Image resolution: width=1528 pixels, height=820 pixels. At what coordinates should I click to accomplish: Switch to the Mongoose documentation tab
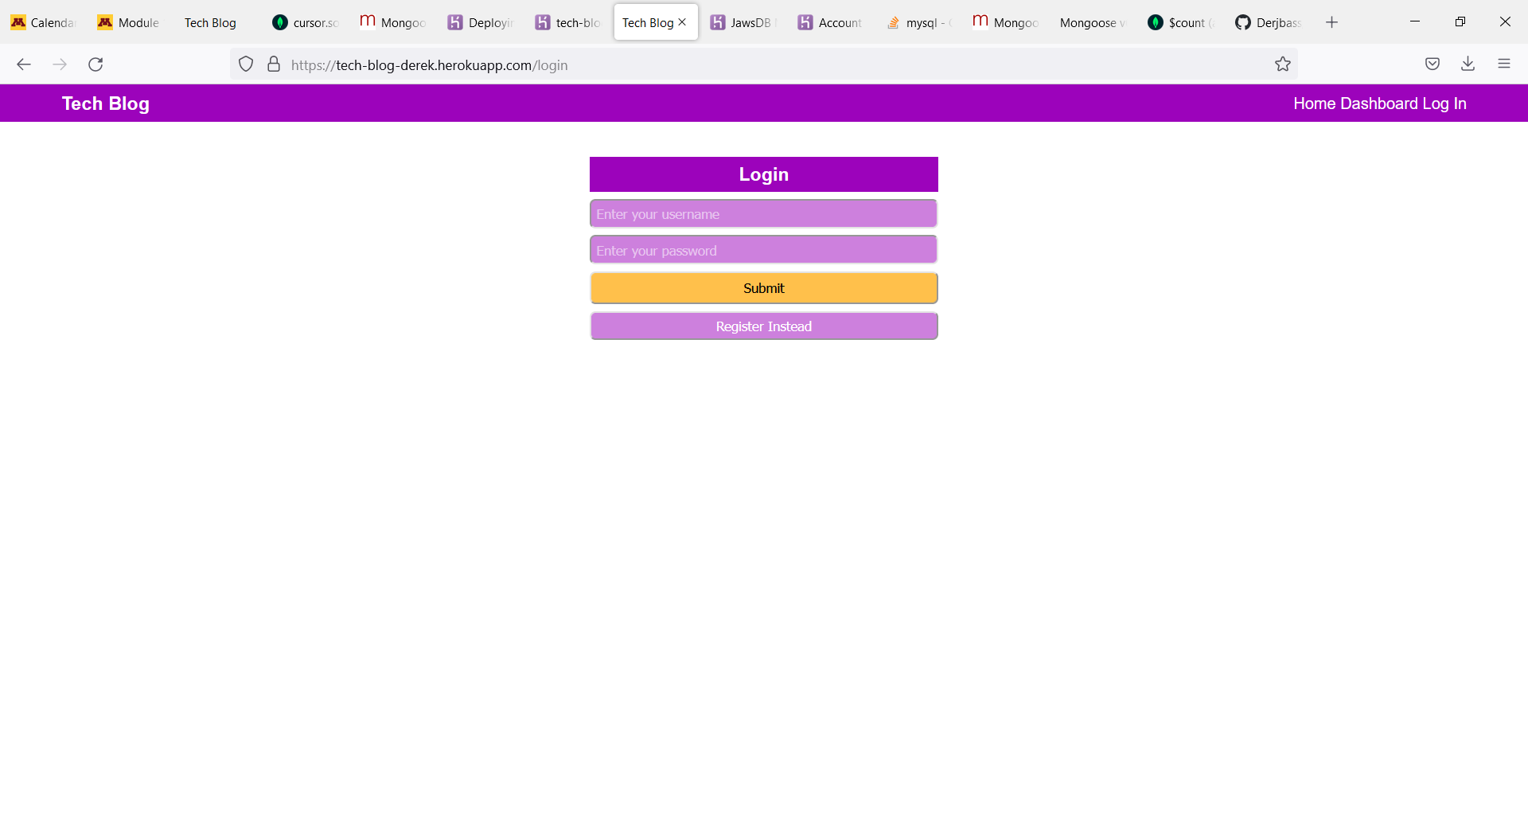click(1090, 22)
